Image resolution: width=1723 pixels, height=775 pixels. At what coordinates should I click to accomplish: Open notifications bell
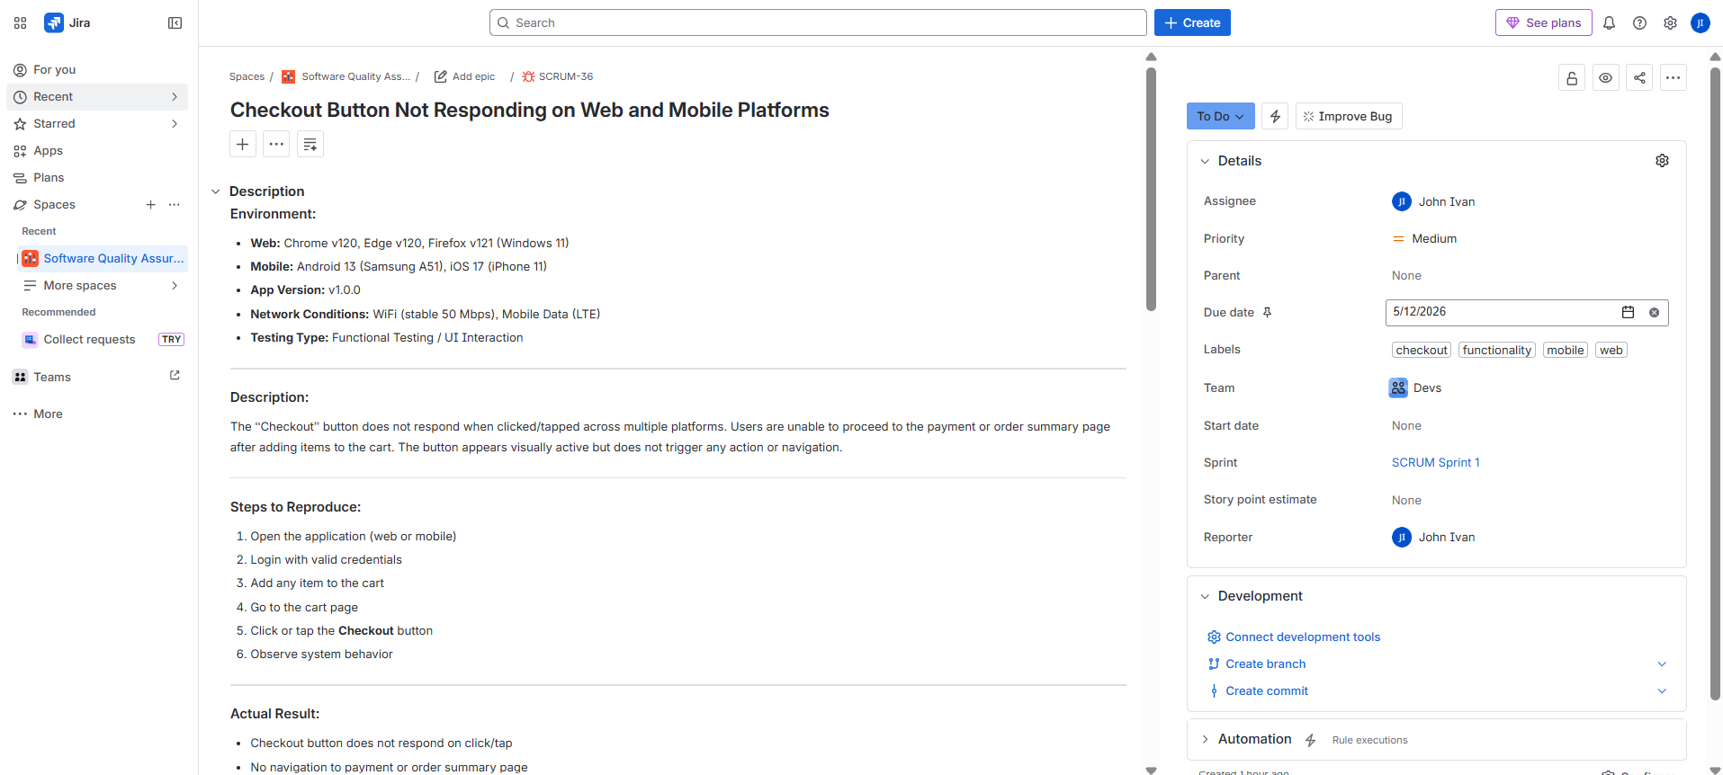point(1609,22)
